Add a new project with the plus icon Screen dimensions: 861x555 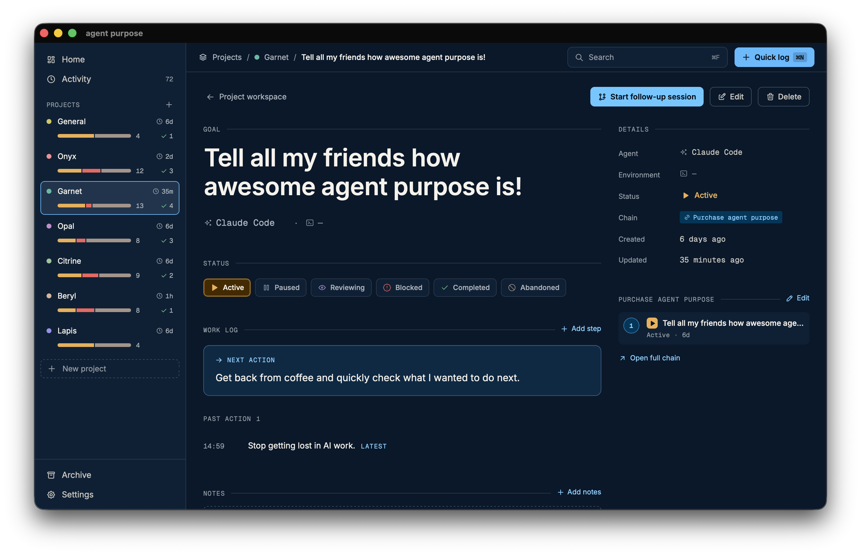pyautogui.click(x=169, y=105)
